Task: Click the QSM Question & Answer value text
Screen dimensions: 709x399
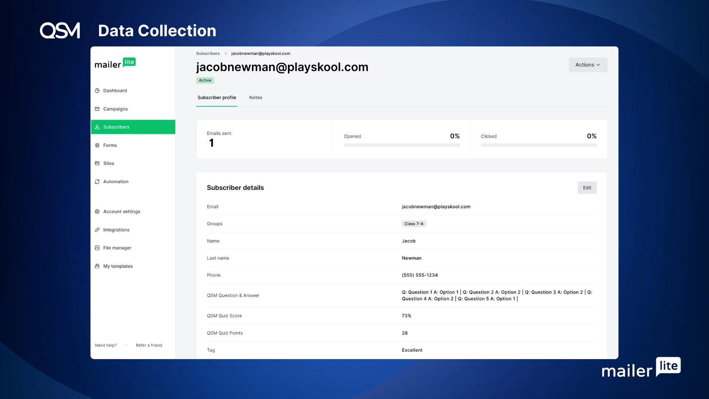Action: point(497,296)
